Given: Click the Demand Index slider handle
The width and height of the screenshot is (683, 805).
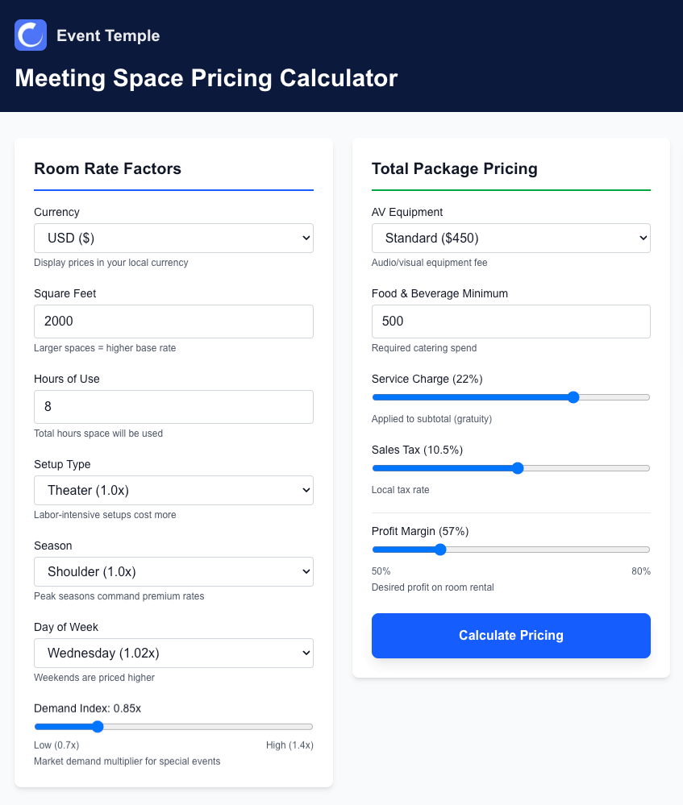Looking at the screenshot, I should click(x=98, y=726).
